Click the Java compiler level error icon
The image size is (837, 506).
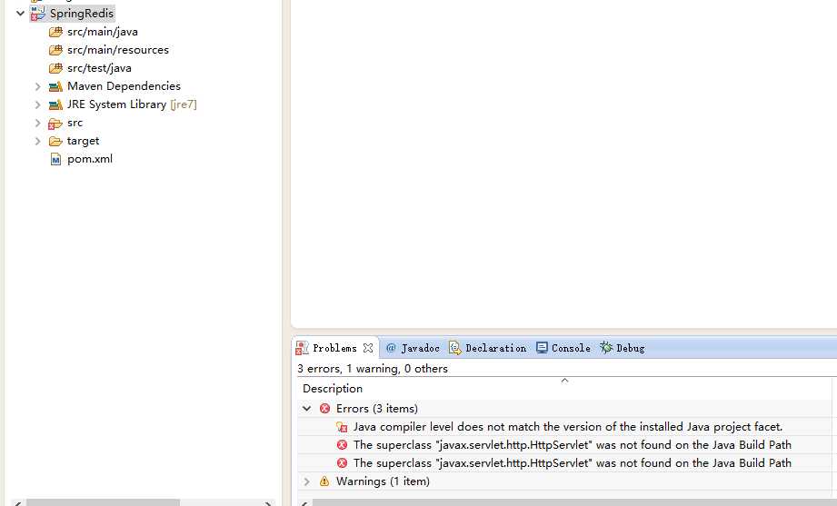tap(342, 427)
